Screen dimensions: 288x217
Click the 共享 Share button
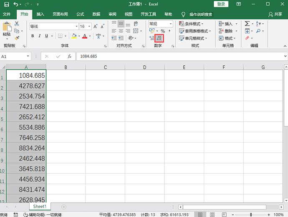coord(275,14)
